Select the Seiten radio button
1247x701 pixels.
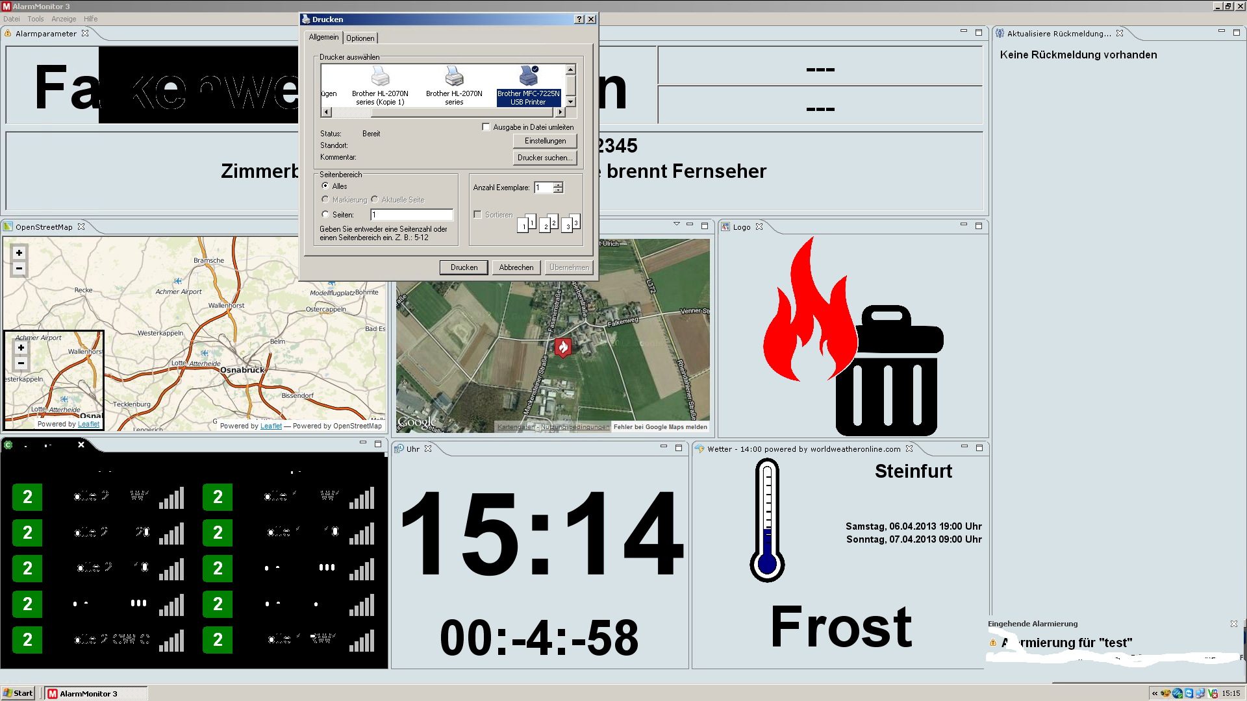click(x=325, y=215)
